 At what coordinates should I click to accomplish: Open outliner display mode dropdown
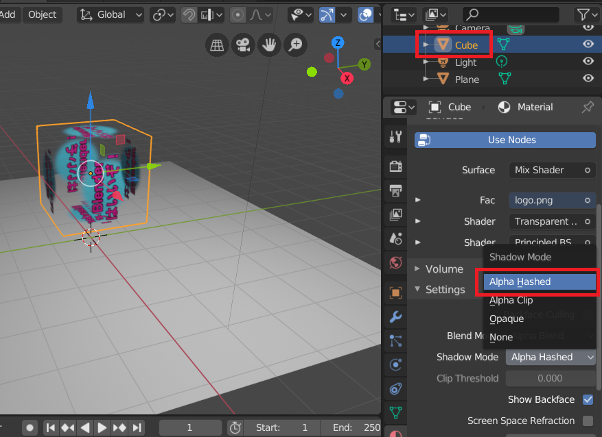pos(404,15)
